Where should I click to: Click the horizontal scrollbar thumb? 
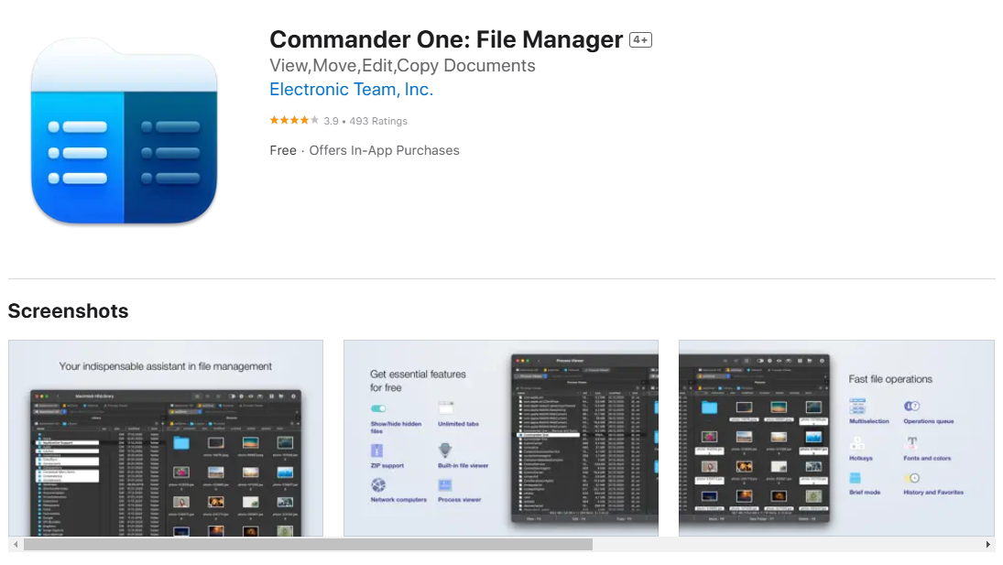coord(308,545)
